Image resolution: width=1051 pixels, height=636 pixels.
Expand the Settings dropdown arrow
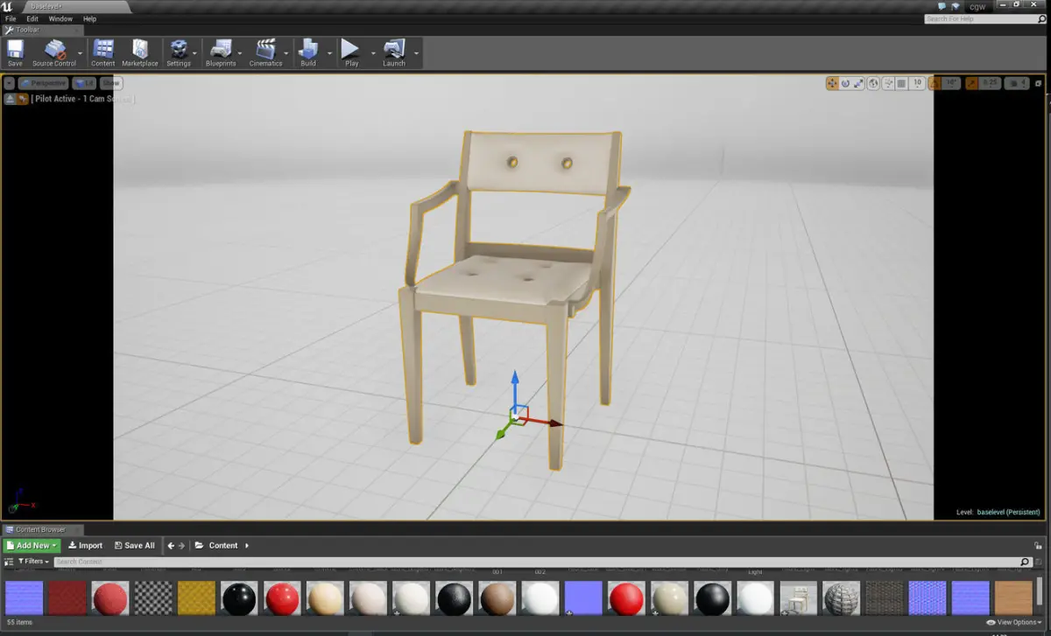pos(196,53)
